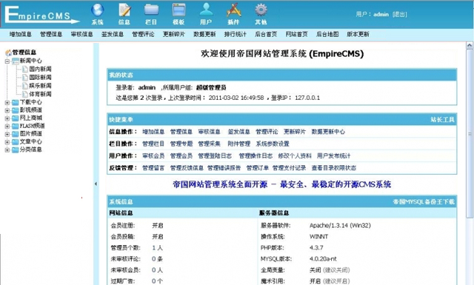Select 管理信息 in the submenu bar
This screenshot has height=285, width=474.
pos(51,34)
